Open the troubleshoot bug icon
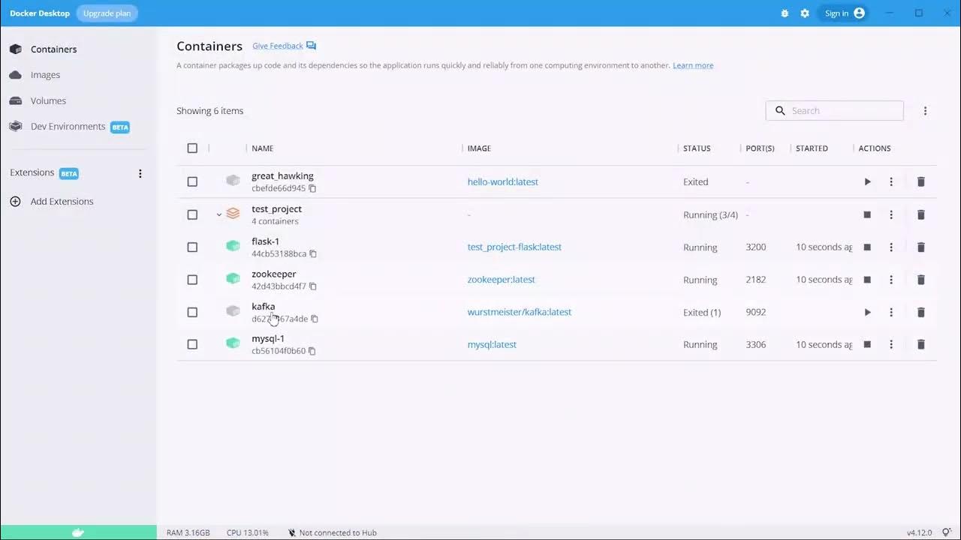The image size is (961, 540). pyautogui.click(x=785, y=13)
